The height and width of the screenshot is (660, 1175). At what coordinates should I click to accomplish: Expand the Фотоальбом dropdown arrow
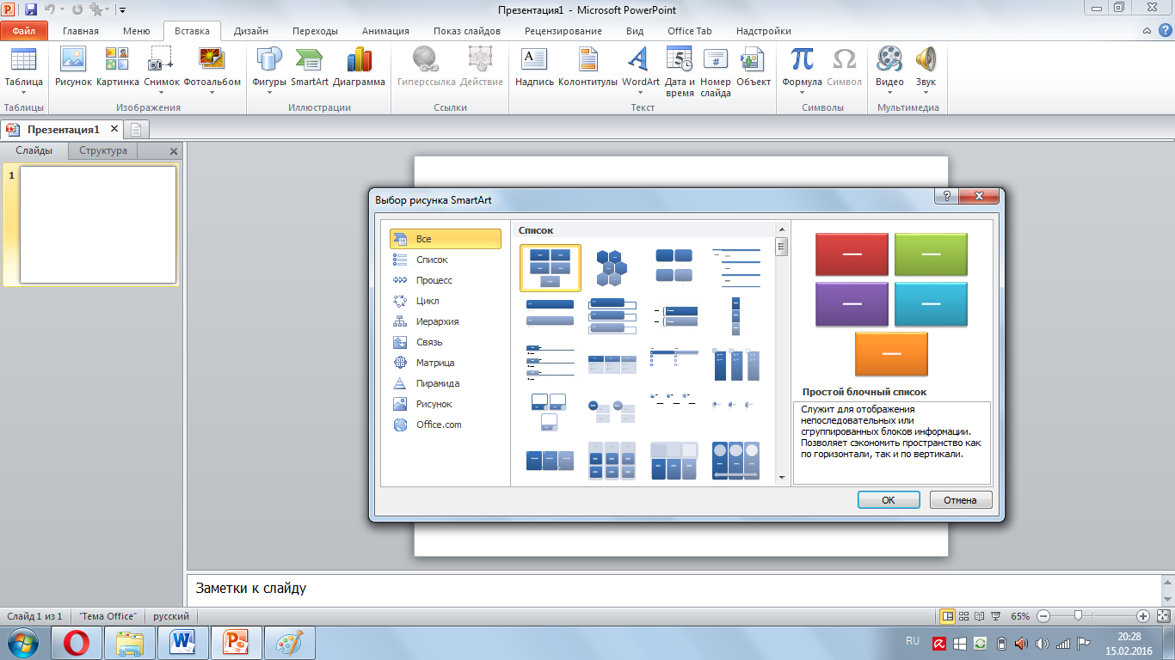click(x=212, y=92)
